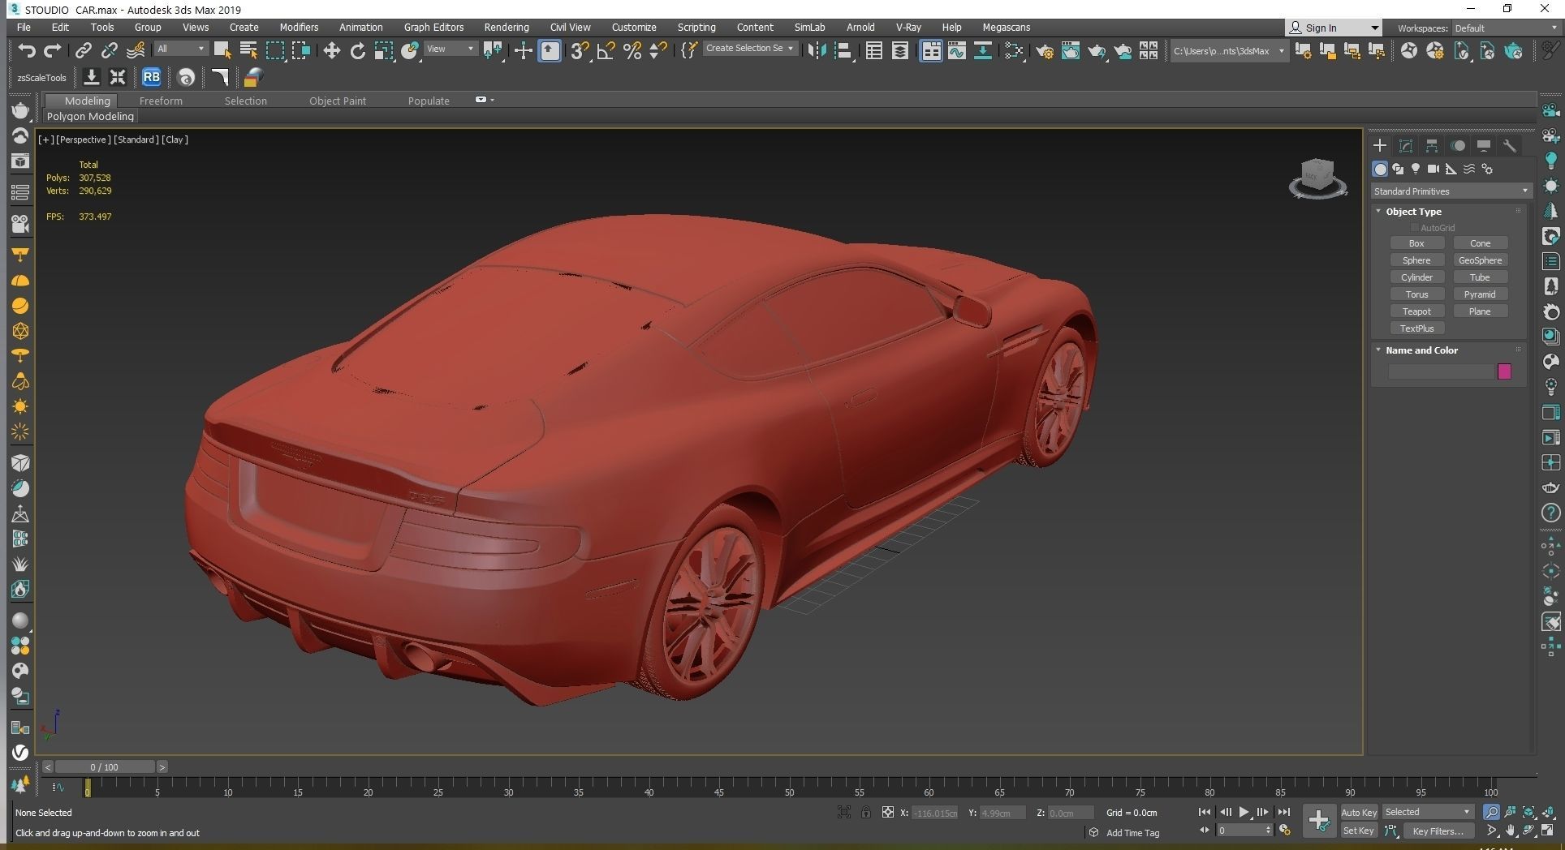Activate the Select and Scale tool
Viewport: 1565px width, 850px height.
383,51
